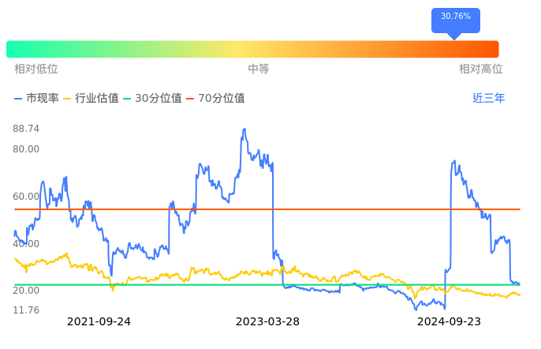Open the 近三年 time range selector
The height and width of the screenshot is (349, 541).
(x=488, y=99)
